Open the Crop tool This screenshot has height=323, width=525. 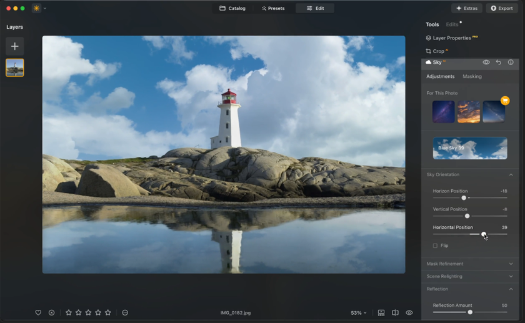coord(438,51)
